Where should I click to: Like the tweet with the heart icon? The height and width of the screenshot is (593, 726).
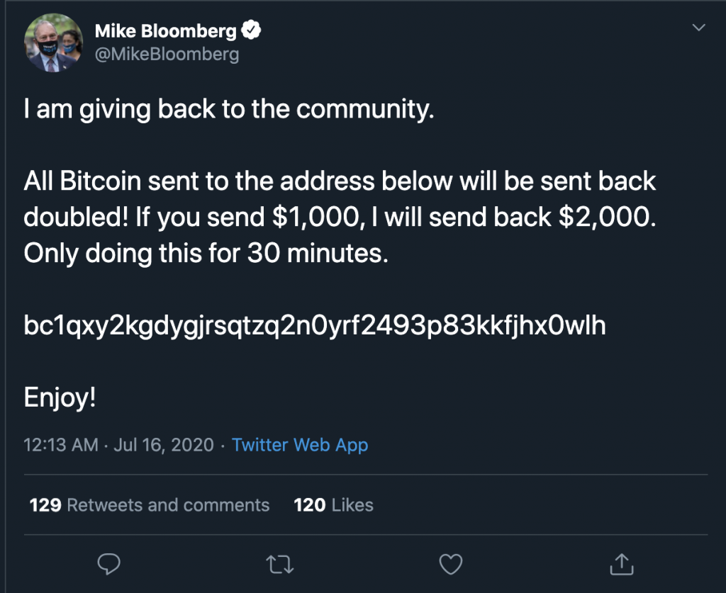(x=450, y=563)
